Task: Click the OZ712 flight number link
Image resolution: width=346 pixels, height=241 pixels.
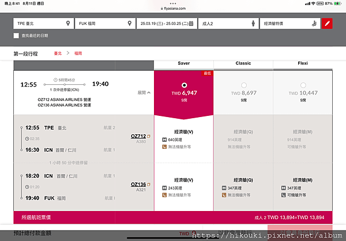Action: pyautogui.click(x=138, y=136)
